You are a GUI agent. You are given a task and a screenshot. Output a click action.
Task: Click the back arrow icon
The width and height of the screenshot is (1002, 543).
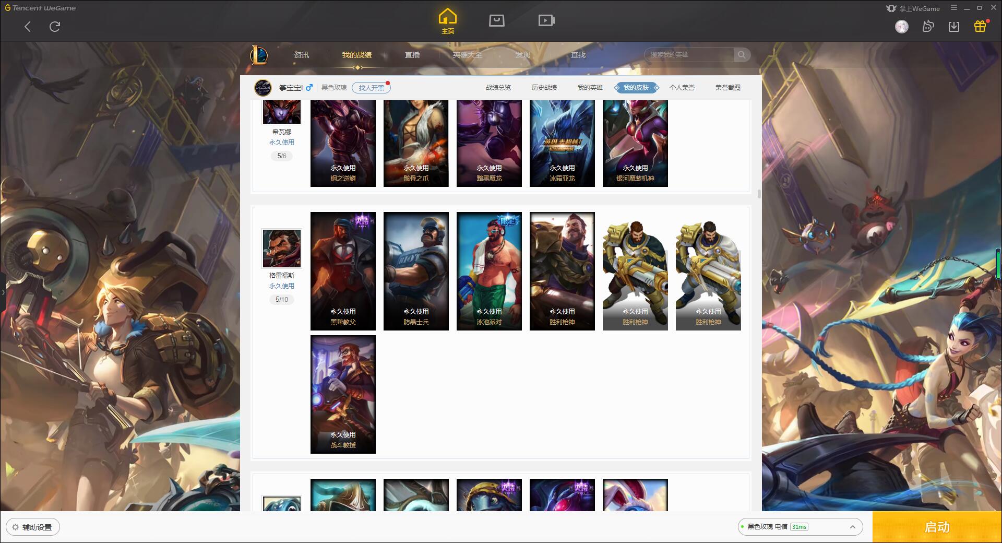28,27
